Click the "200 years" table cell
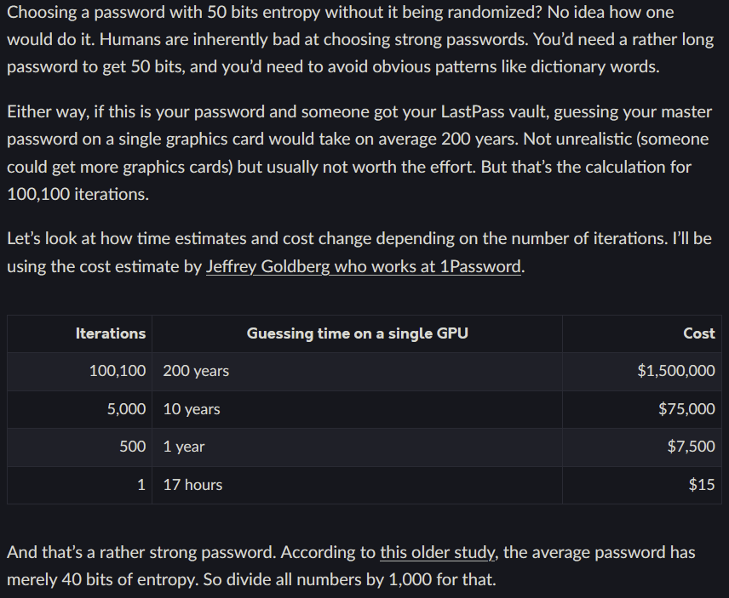The image size is (729, 598). click(196, 371)
